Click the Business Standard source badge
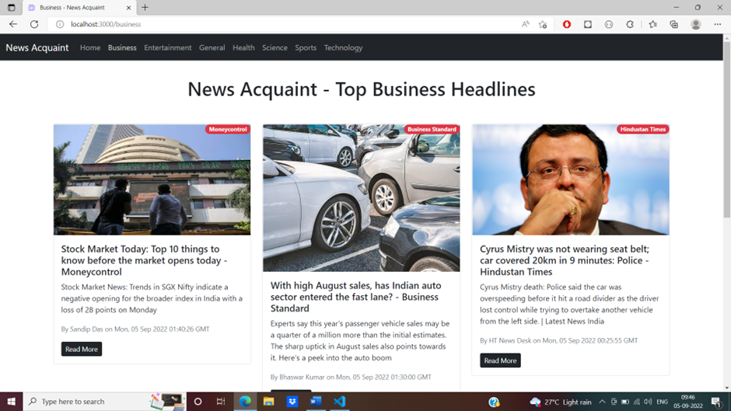This screenshot has width=731, height=411. point(432,129)
